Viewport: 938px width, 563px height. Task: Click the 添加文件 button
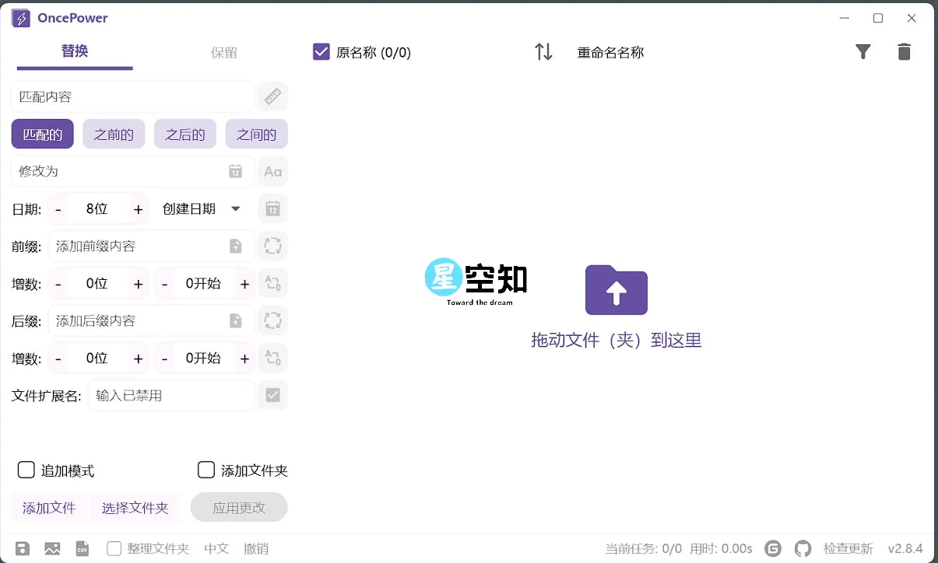click(x=49, y=507)
